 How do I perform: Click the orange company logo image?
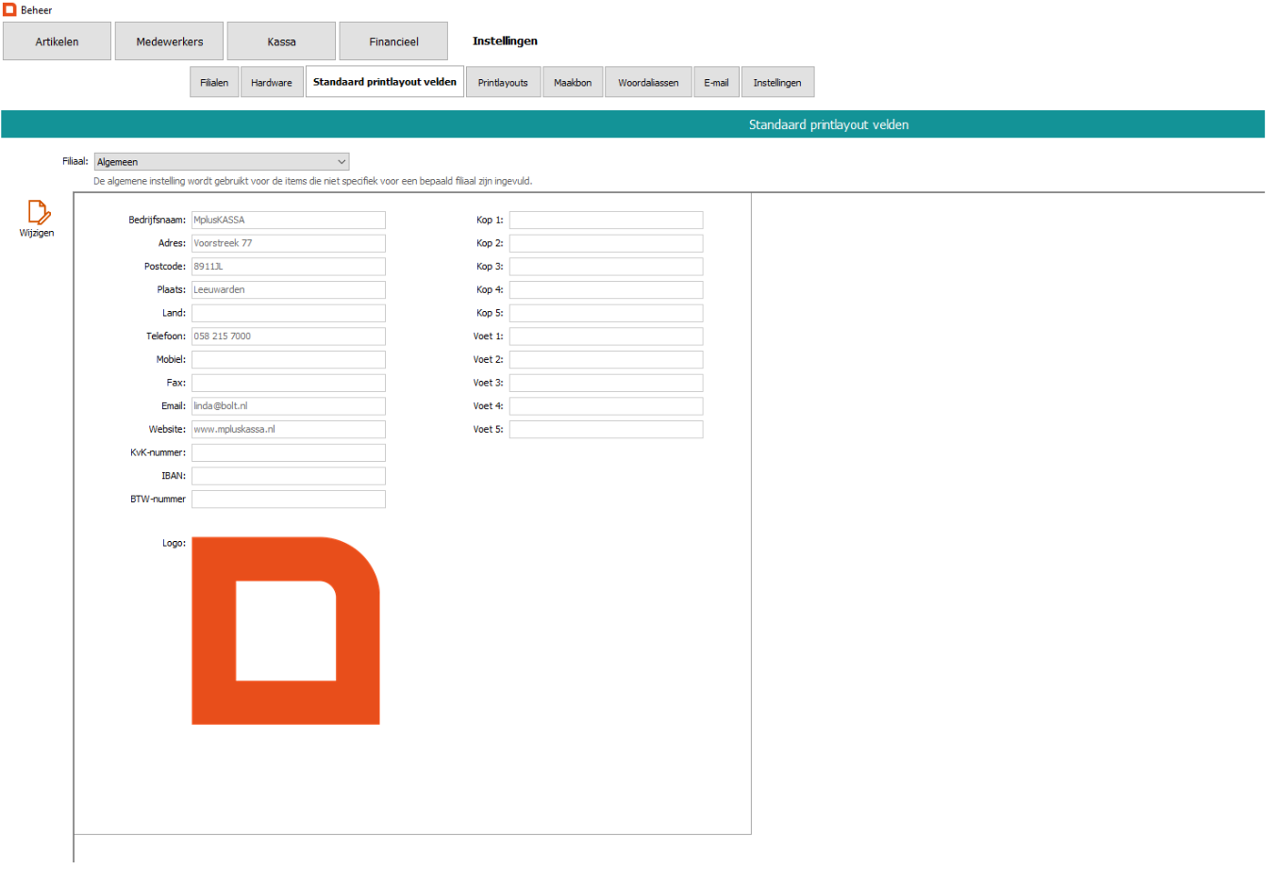tap(285, 631)
